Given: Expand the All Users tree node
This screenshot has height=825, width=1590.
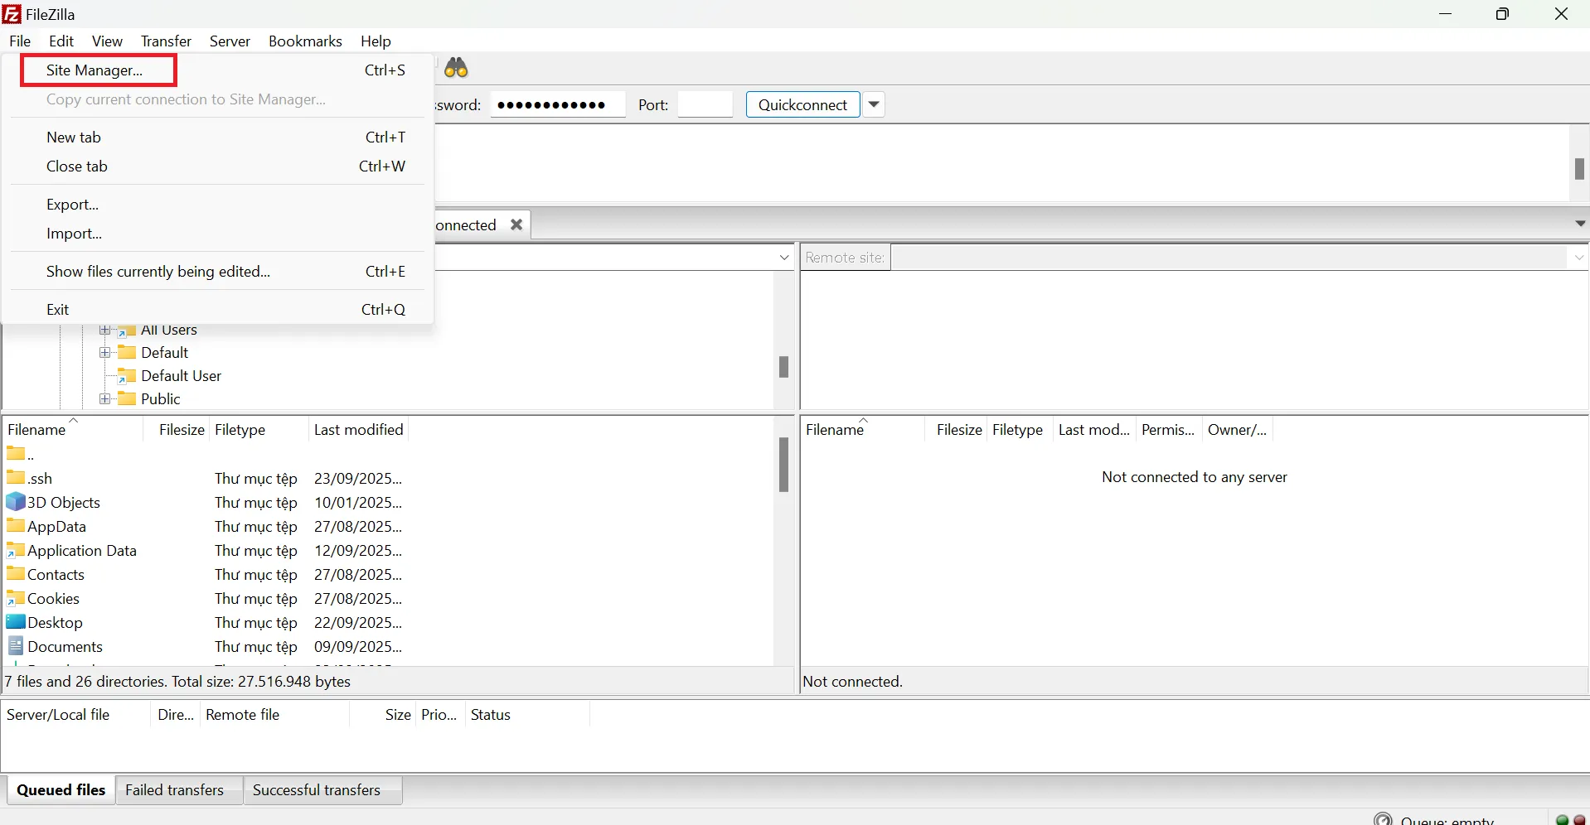Looking at the screenshot, I should pos(105,330).
